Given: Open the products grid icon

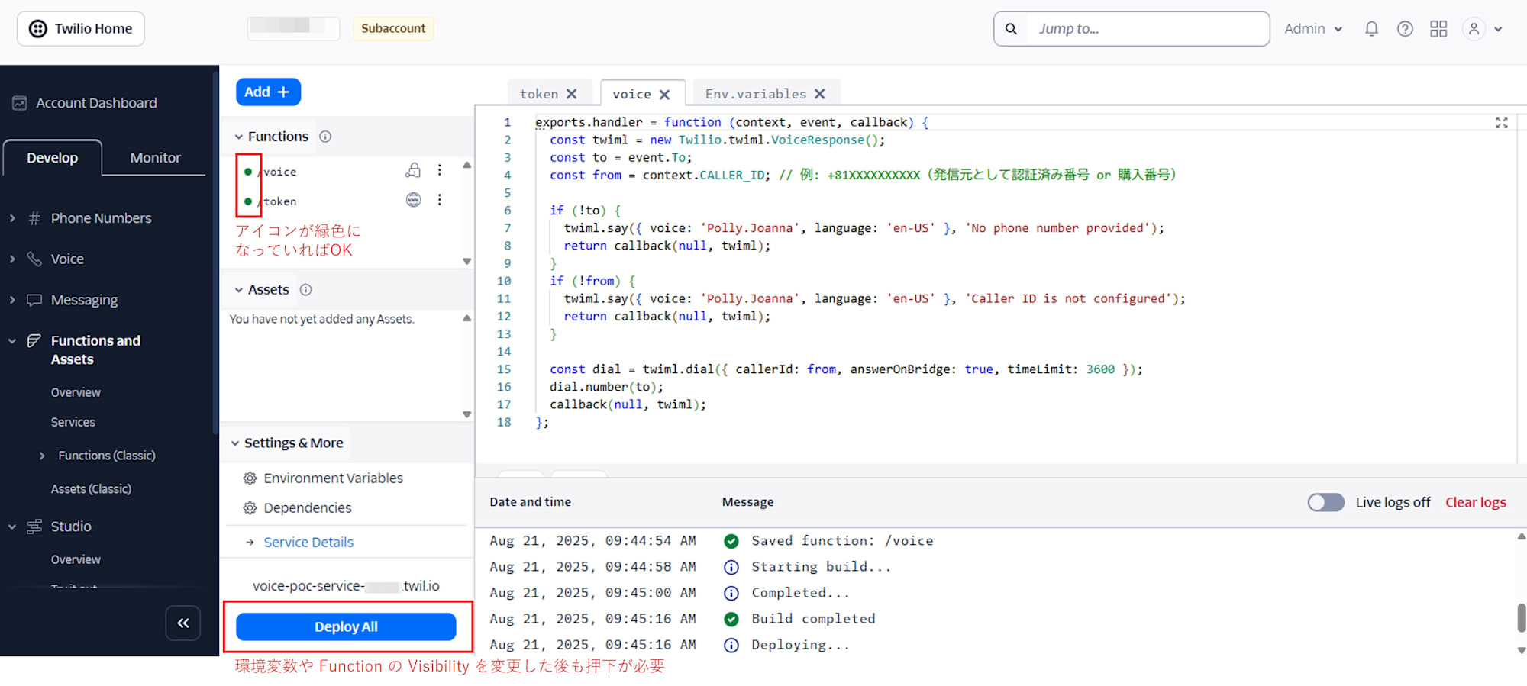Looking at the screenshot, I should [x=1438, y=29].
